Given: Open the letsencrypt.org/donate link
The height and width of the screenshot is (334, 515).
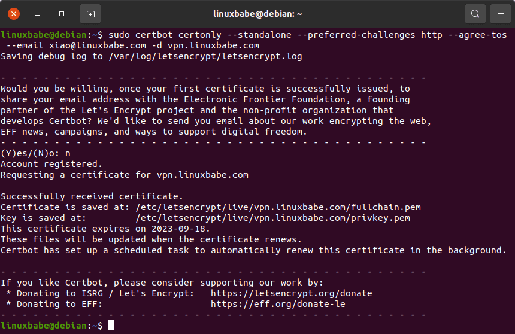Looking at the screenshot, I should (291, 293).
